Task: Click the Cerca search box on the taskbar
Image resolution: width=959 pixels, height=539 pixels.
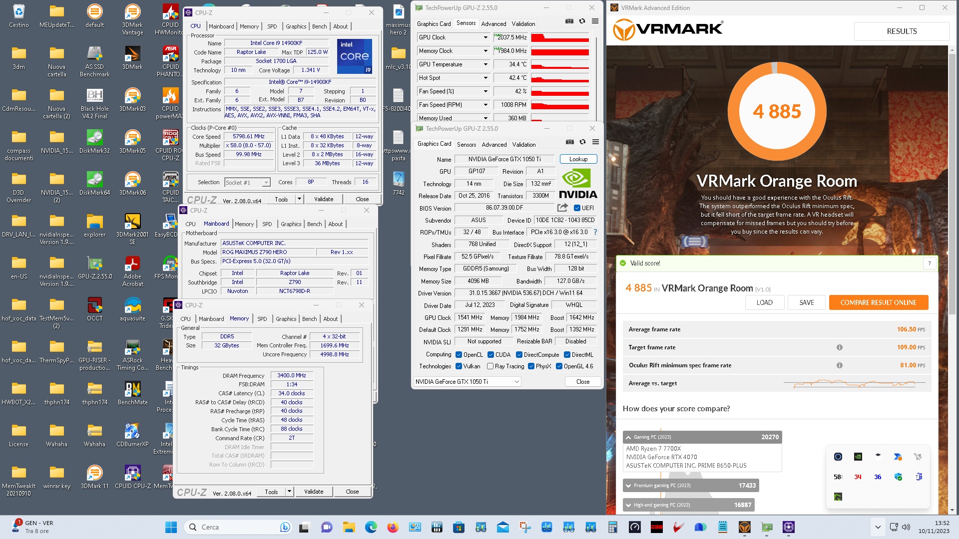Action: tap(237, 527)
